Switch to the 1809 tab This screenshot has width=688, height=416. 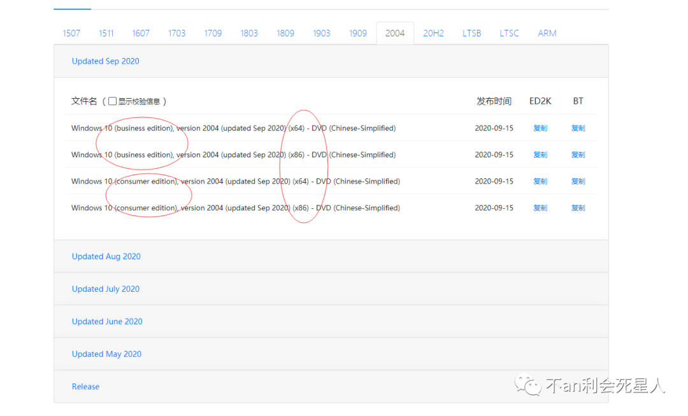tap(285, 33)
